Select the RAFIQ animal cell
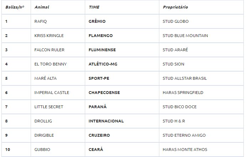The height and width of the screenshot is (157, 247). (41, 21)
